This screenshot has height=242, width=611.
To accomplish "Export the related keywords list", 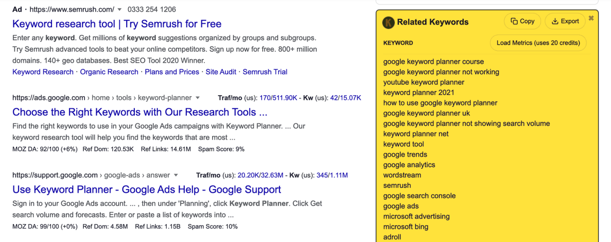I will click(x=565, y=21).
